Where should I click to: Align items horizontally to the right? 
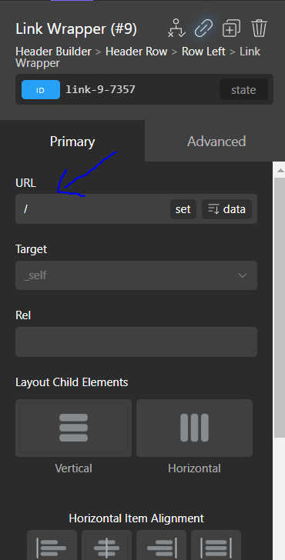click(x=161, y=545)
